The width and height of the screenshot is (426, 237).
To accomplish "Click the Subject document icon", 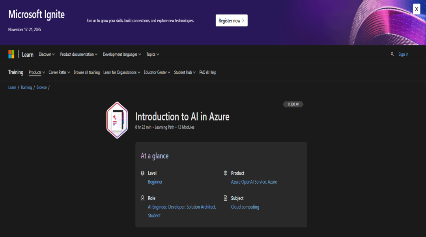I will [226, 198].
